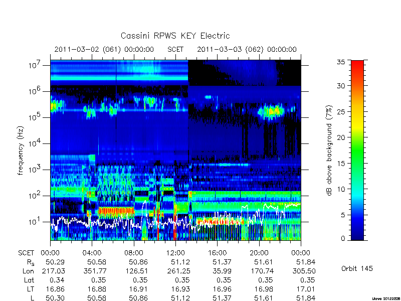Select start date '2011-03-02 (061) 00:00:00'
Screen dimensions: 401x301
[104, 49]
